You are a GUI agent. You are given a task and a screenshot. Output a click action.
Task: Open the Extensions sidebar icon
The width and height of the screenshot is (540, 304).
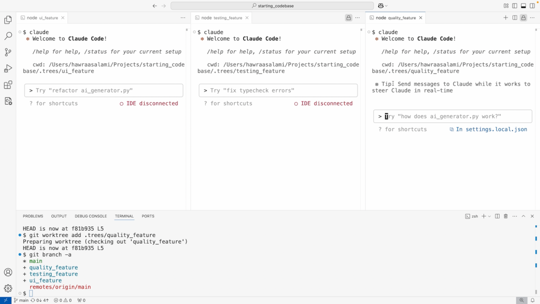[7, 85]
